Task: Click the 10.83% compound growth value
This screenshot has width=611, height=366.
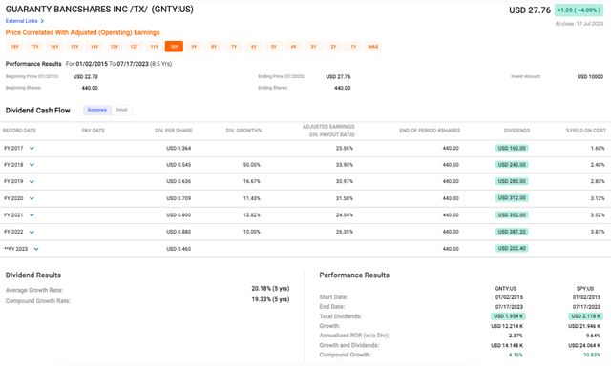Action: [x=592, y=355]
